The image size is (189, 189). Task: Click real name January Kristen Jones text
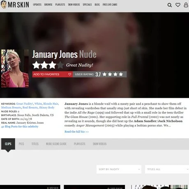click(30, 123)
